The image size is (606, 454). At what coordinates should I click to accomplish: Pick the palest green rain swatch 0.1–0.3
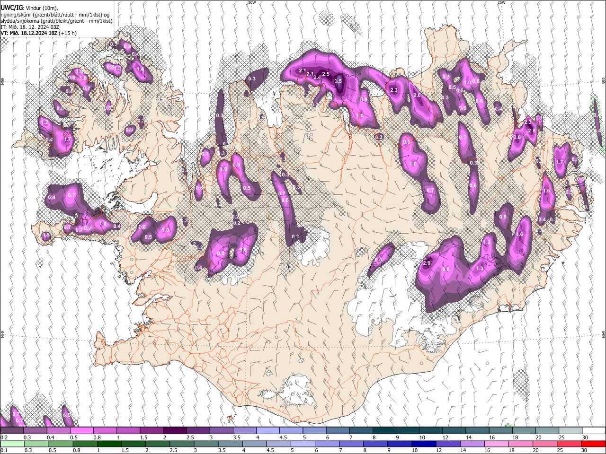(12, 444)
